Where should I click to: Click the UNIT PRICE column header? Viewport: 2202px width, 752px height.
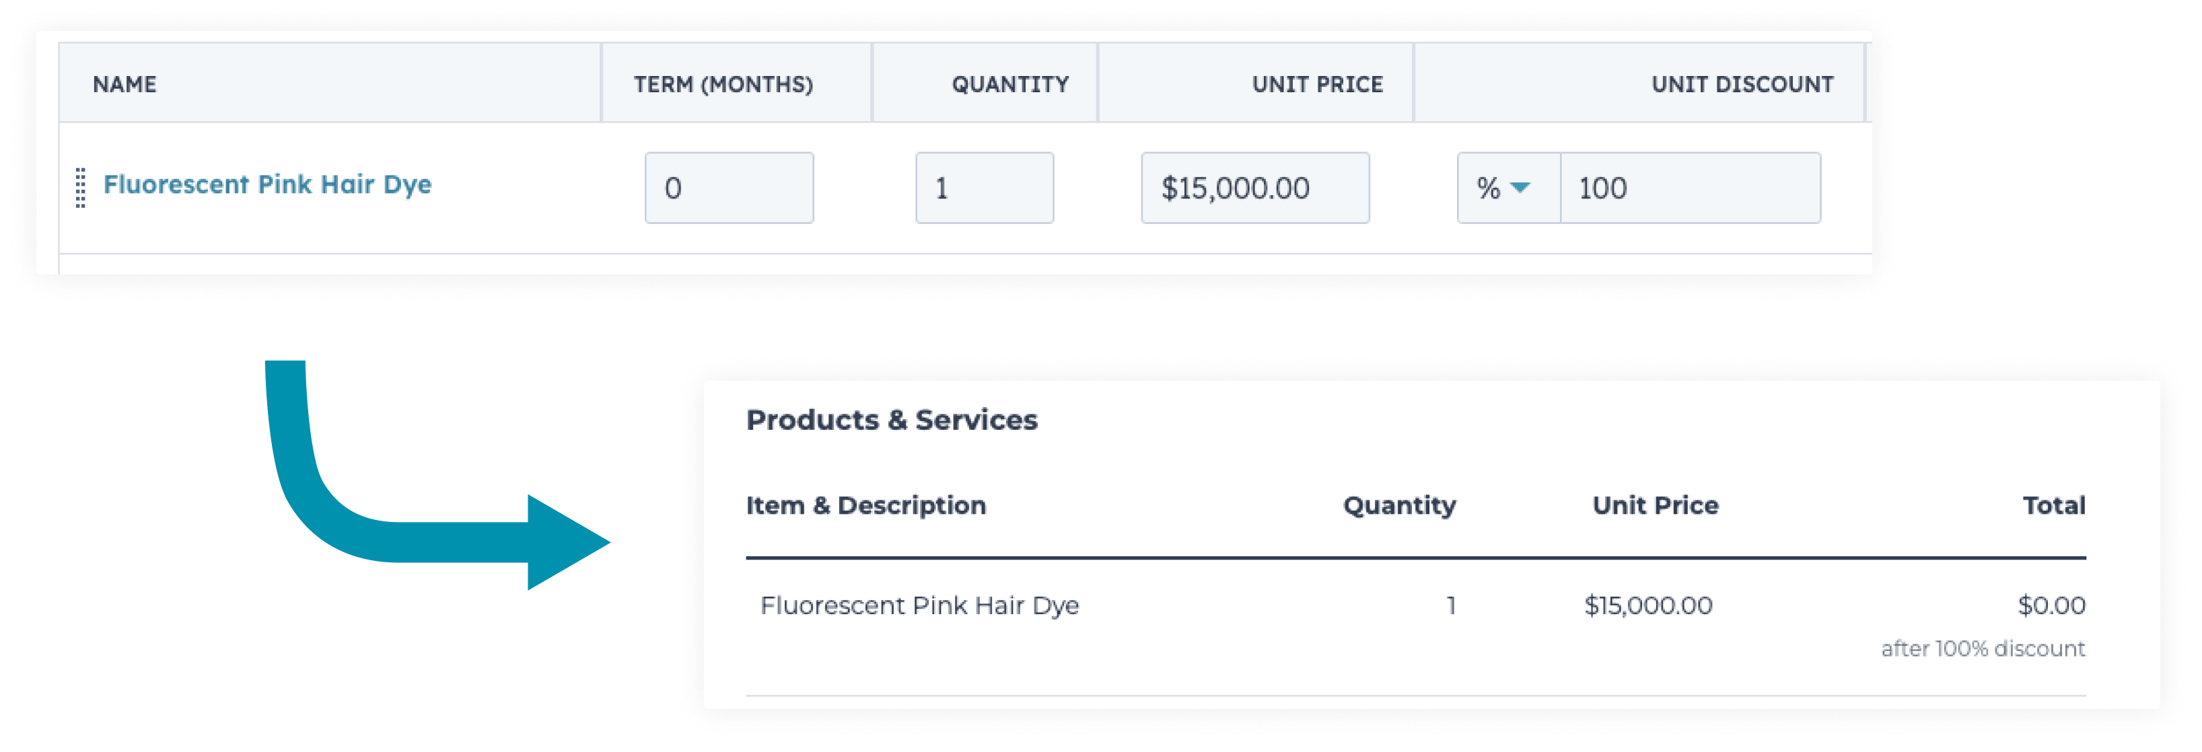click(x=1316, y=85)
